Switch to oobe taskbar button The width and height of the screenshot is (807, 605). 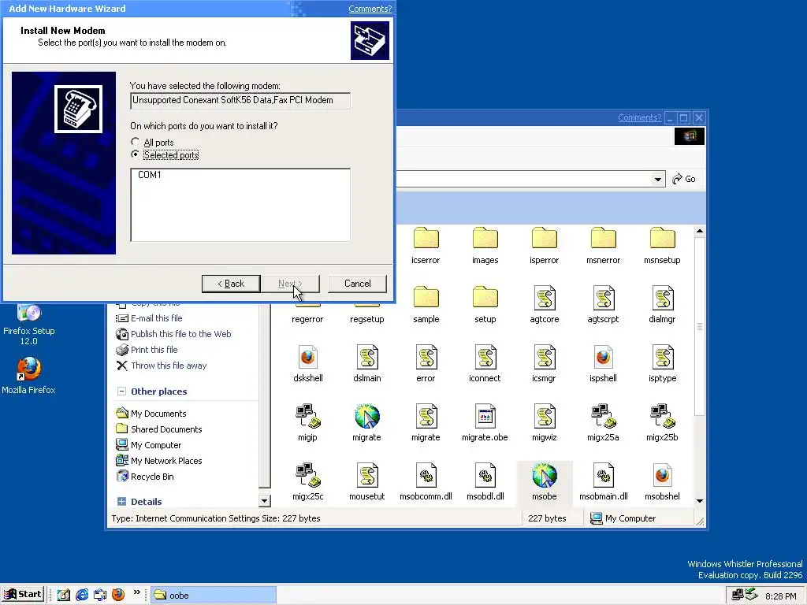pos(214,596)
